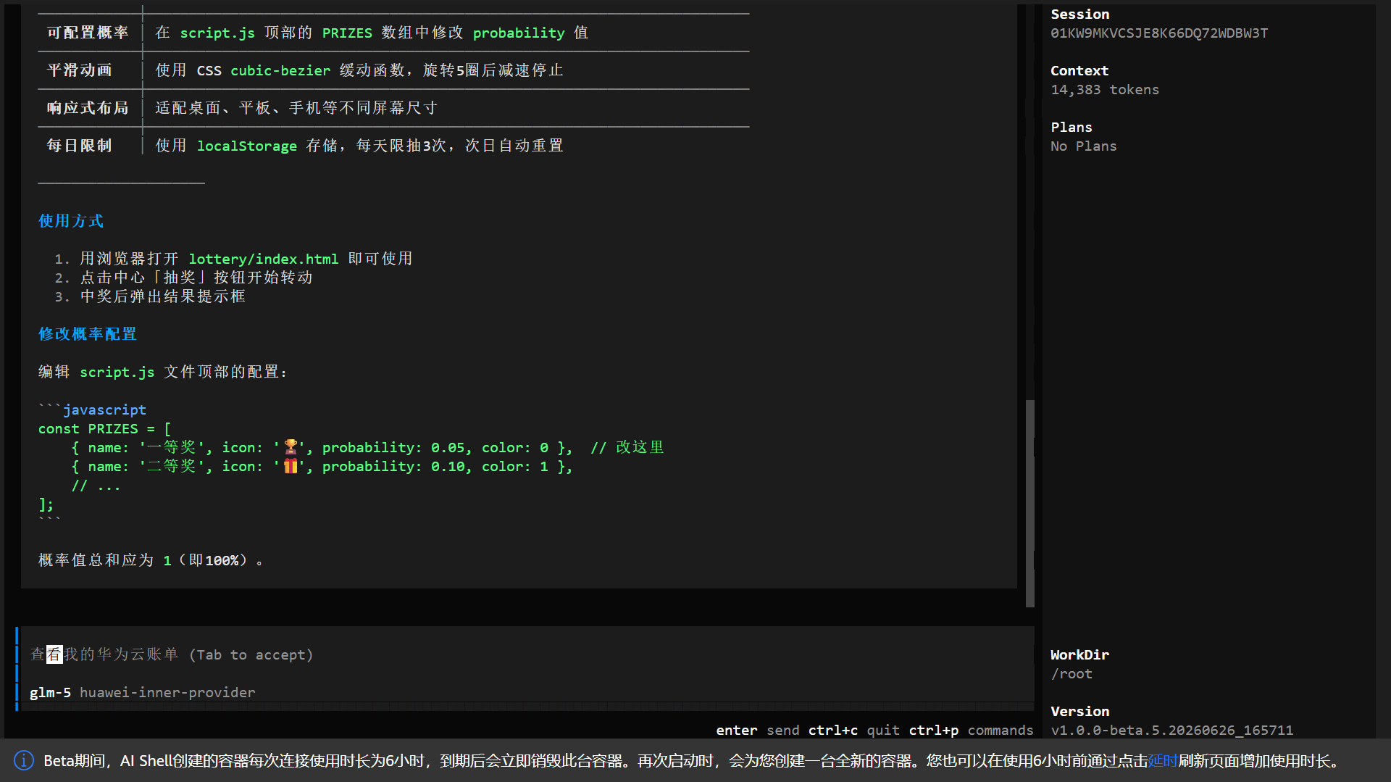
Task: Click the 每日限制 table row label
Action: [80, 145]
